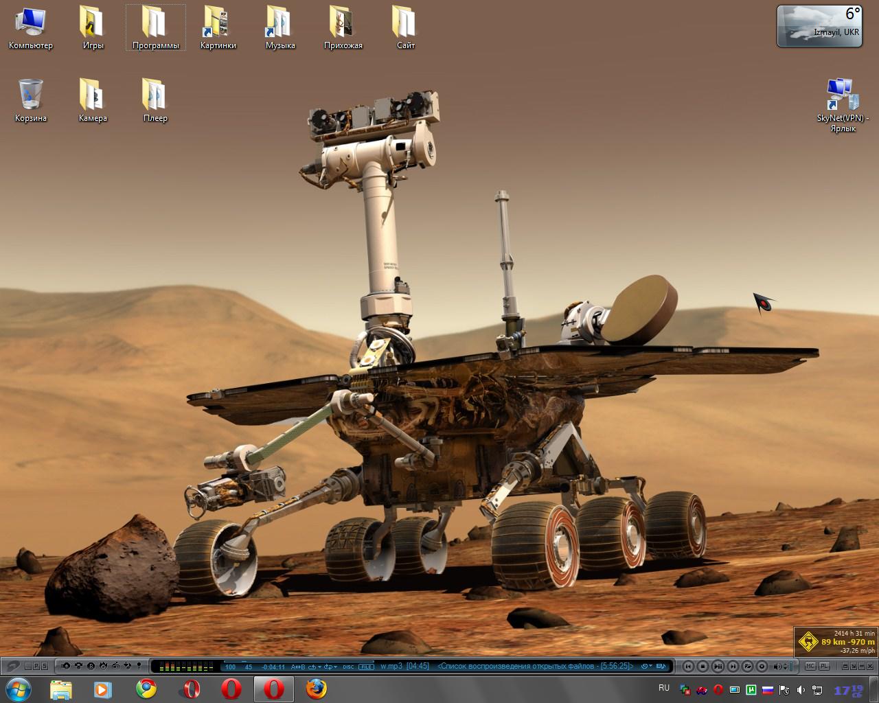
Task: Stop playback in the media player
Action: click(x=703, y=666)
